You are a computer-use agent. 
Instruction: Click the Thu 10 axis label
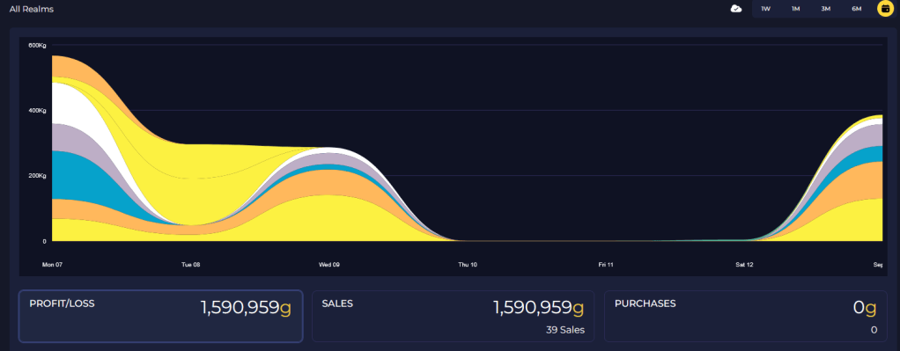tap(468, 265)
